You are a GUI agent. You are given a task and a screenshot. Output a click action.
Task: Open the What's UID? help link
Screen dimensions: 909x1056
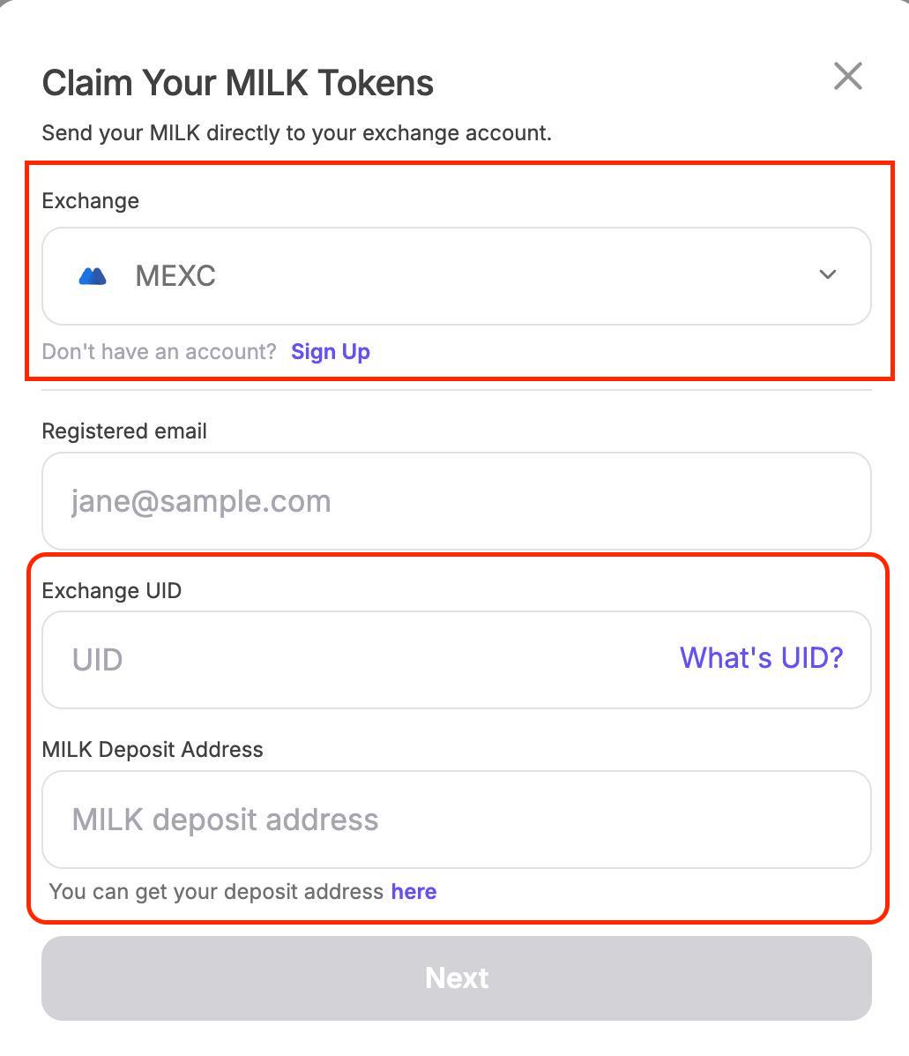(x=761, y=658)
